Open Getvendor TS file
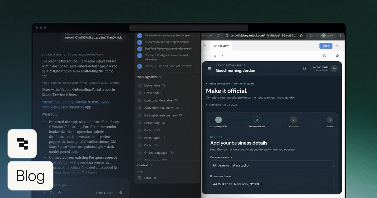 (x=155, y=93)
